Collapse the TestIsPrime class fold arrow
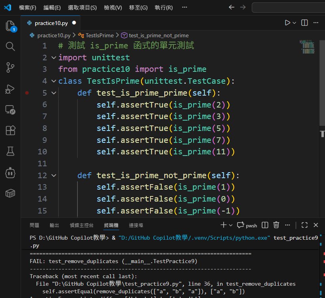The width and height of the screenshot is (325, 298). (x=54, y=81)
